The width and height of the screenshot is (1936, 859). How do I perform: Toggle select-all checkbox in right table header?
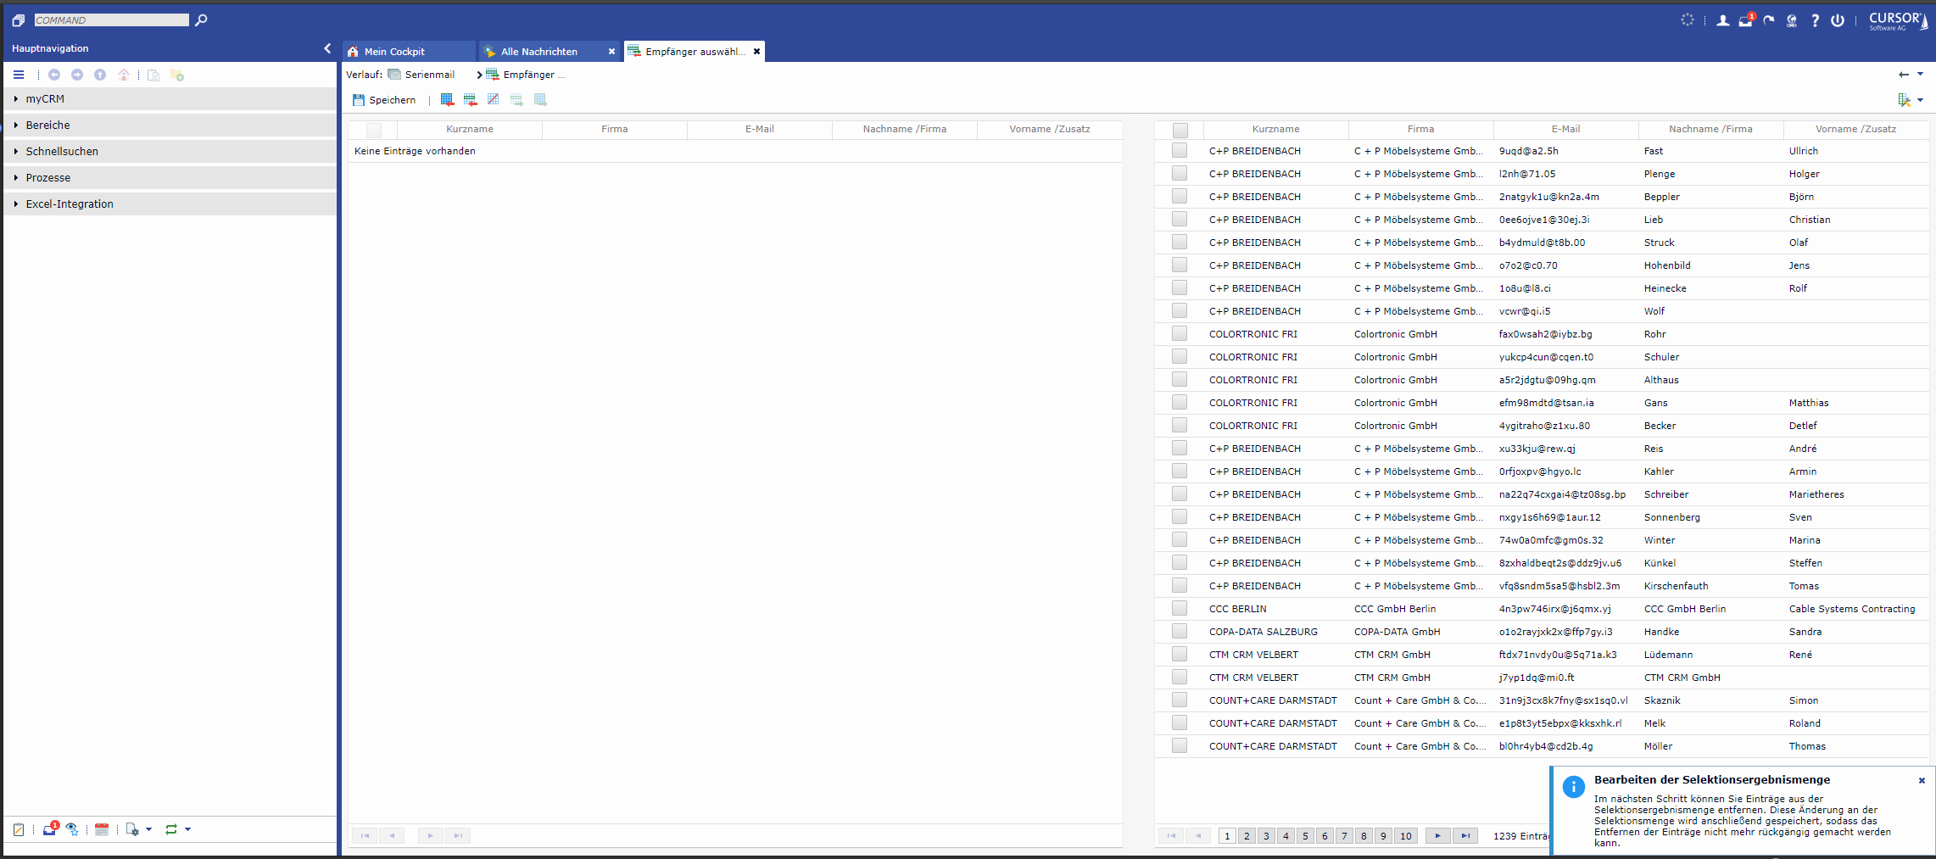click(x=1180, y=130)
